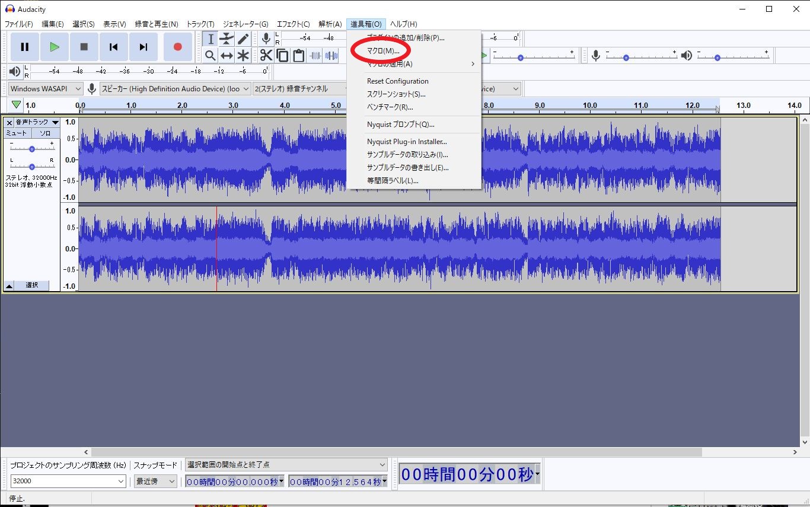Select the Draw pencil tool

click(x=243, y=39)
